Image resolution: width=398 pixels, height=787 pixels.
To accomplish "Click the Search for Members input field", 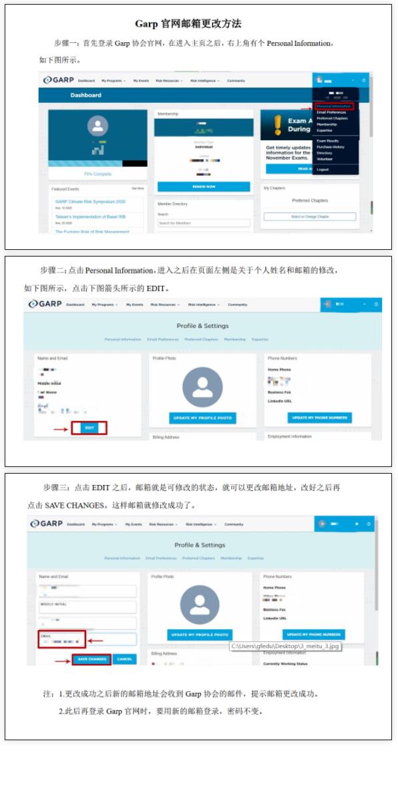I will 204,223.
